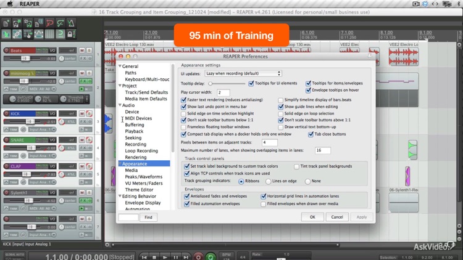Toggle the transport Repeat button

[x=211, y=257]
